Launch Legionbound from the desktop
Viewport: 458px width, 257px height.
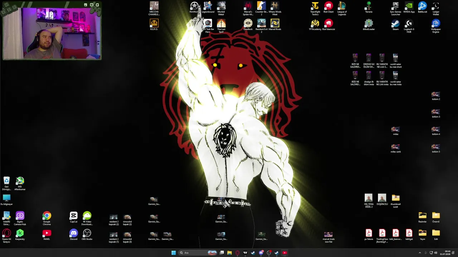click(x=208, y=7)
